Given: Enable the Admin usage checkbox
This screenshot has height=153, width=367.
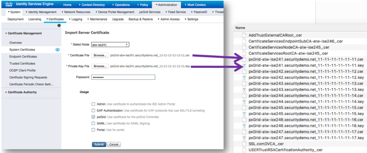Looking at the screenshot, I should [x=93, y=104].
